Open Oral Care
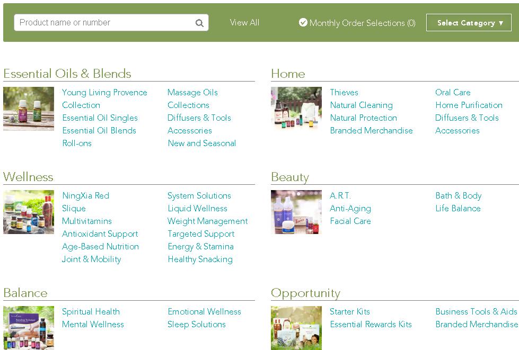The width and height of the screenshot is (519, 350). [x=453, y=92]
